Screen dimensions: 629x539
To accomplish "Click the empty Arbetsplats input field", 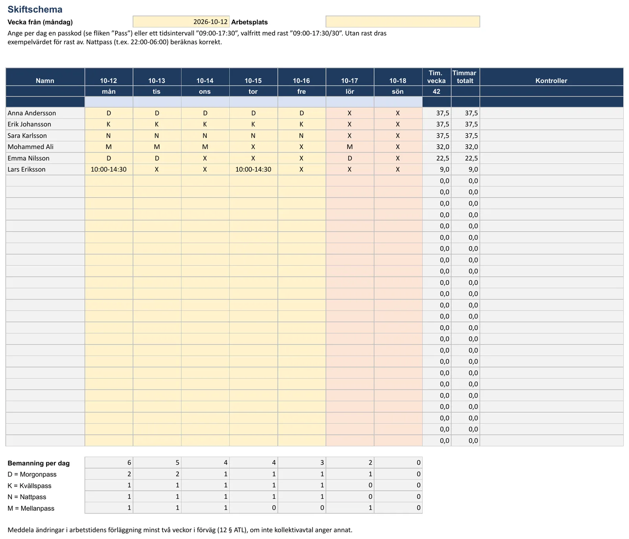I will point(403,22).
